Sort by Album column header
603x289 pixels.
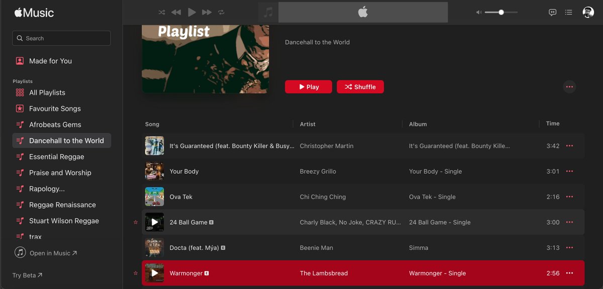click(418, 124)
